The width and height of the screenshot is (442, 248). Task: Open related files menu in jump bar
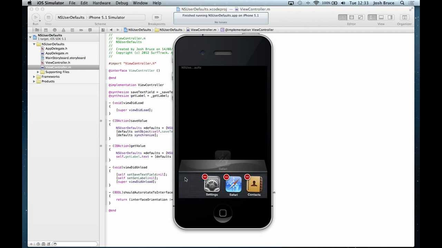point(103,30)
